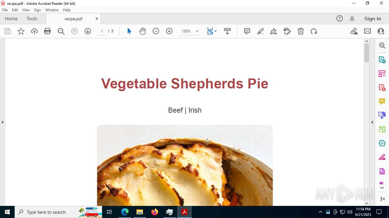Zoom out with minus icon

156,31
